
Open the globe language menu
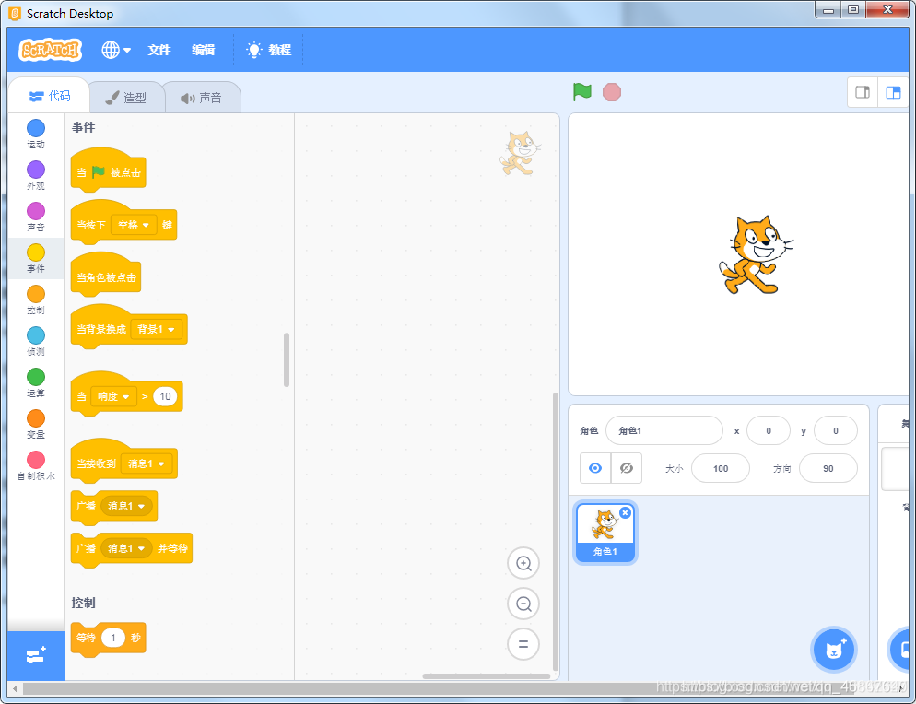click(116, 50)
